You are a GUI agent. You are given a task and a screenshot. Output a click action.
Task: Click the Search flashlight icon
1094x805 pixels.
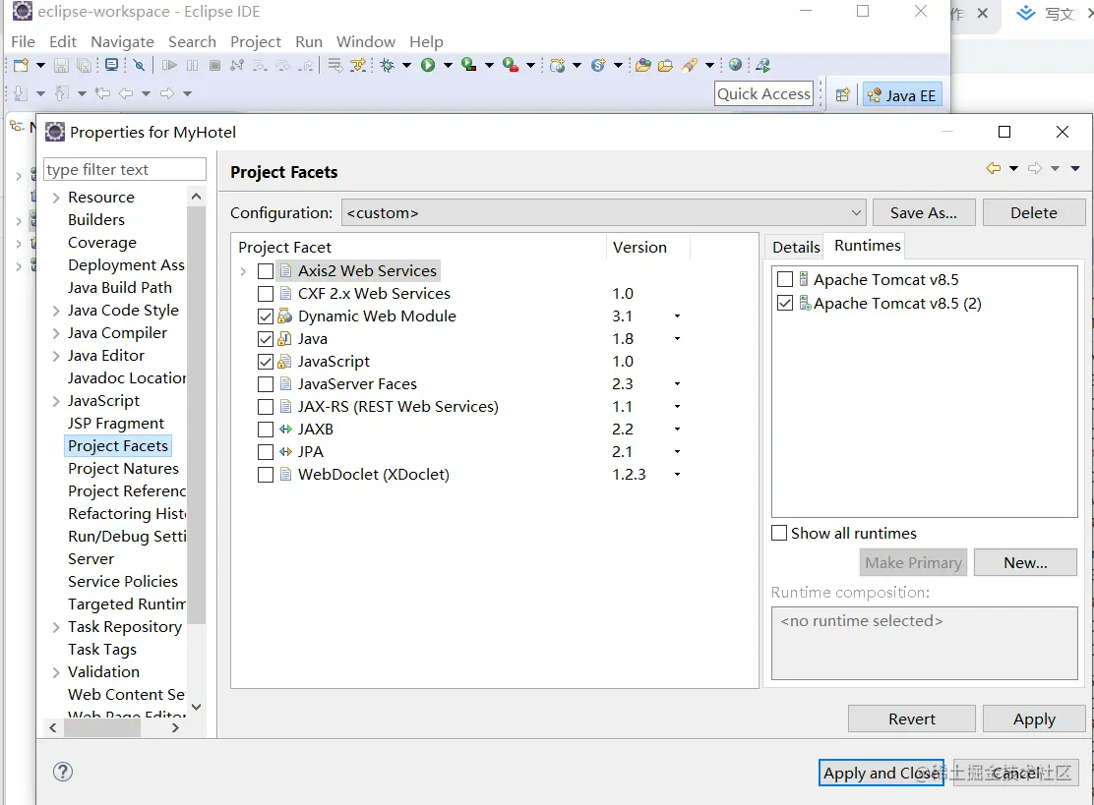pos(690,65)
